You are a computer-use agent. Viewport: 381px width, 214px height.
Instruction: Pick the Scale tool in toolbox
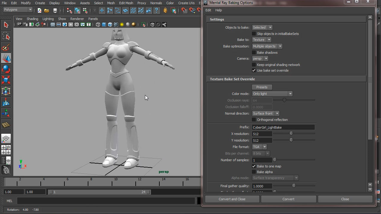(x=6, y=80)
